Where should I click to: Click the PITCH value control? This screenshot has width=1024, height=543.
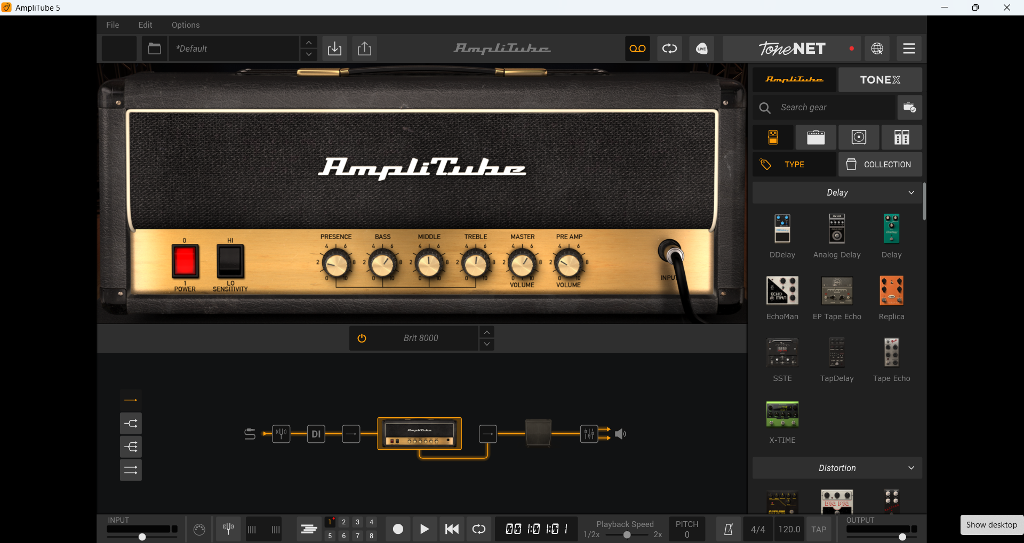coord(687,529)
